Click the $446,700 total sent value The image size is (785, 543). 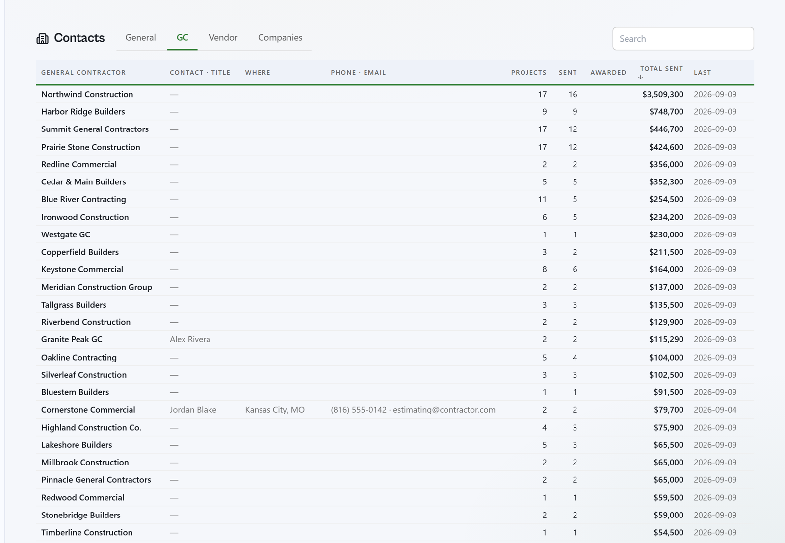[666, 129]
